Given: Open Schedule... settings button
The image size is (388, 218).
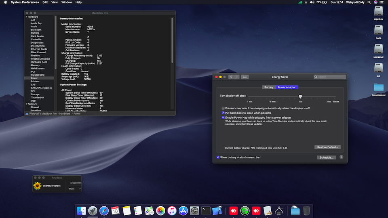Looking at the screenshot, I should (x=327, y=157).
